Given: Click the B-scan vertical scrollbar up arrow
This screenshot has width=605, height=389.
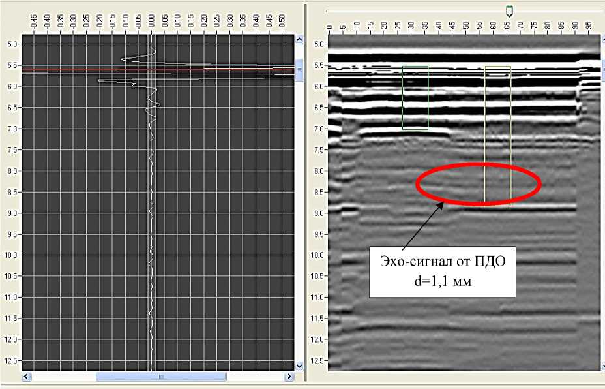Looking at the screenshot, I should (x=602, y=39).
